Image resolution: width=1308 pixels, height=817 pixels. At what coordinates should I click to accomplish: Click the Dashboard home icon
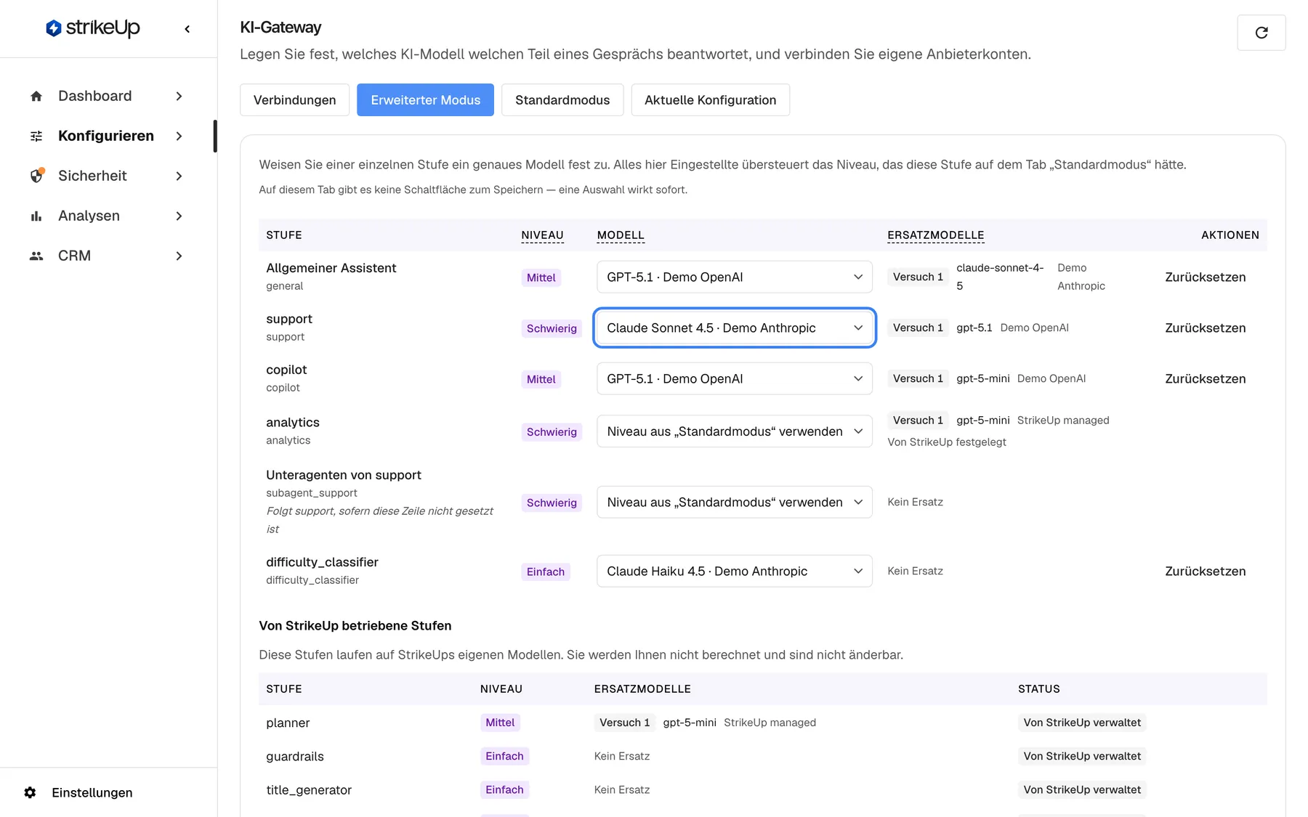point(36,96)
